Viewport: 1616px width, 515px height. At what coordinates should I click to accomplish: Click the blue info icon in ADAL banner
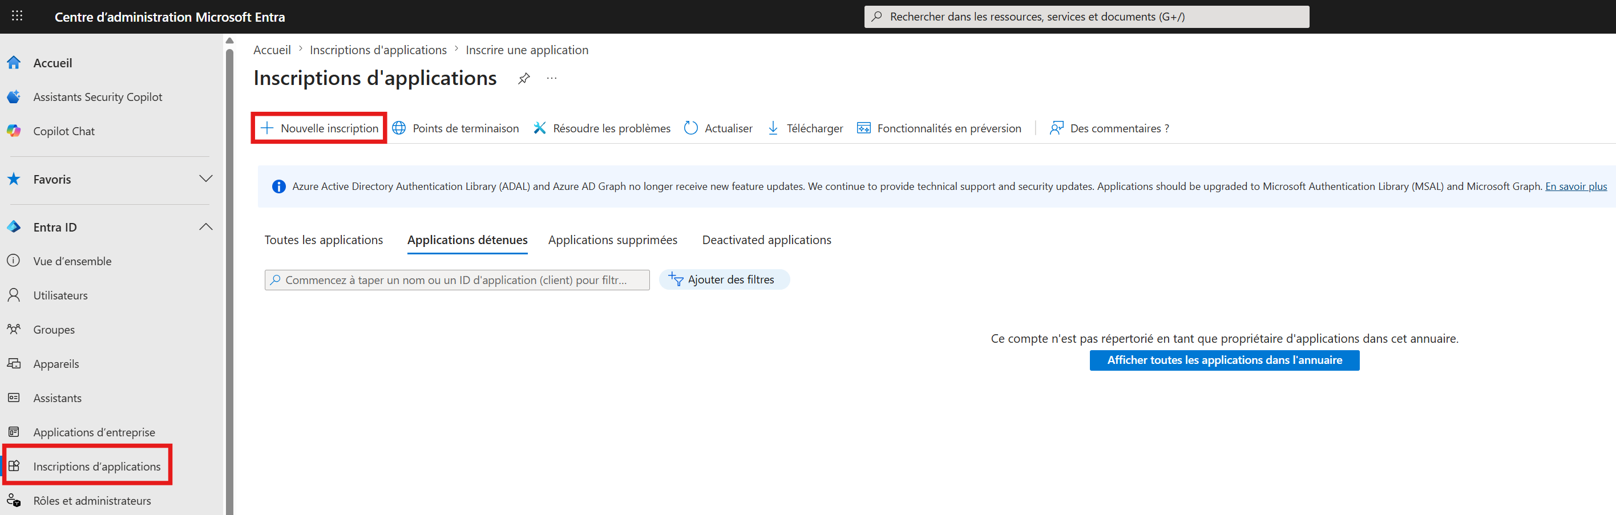coord(278,186)
